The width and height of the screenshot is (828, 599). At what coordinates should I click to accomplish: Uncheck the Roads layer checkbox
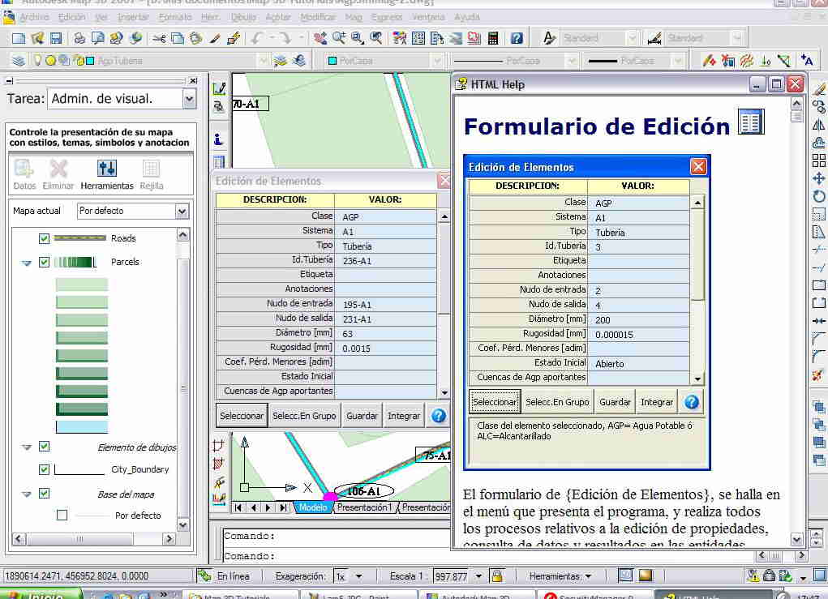point(45,238)
